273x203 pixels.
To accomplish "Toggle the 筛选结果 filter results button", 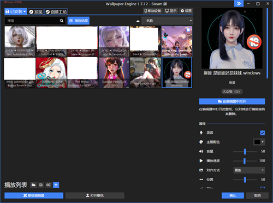I will pos(79,21).
